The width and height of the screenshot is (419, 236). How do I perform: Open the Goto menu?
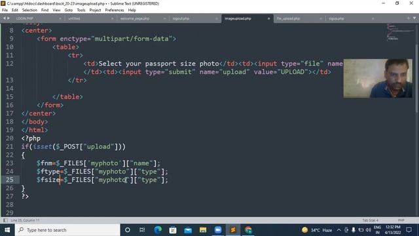pyautogui.click(x=69, y=10)
